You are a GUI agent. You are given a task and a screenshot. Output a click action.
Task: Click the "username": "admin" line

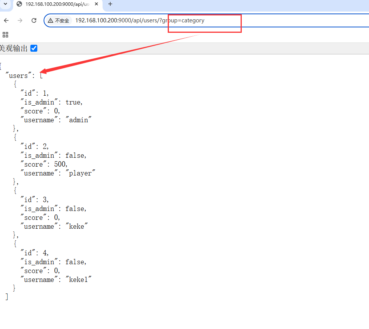coord(56,120)
